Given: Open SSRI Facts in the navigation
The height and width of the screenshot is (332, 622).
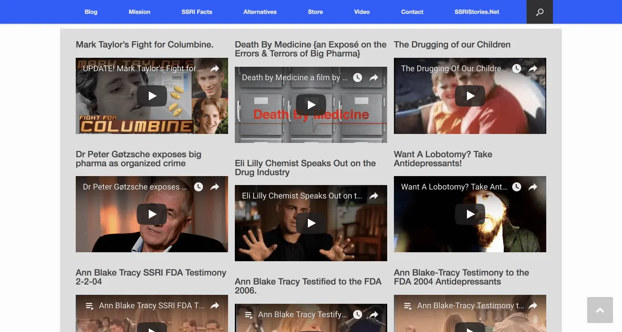Looking at the screenshot, I should coord(197,12).
